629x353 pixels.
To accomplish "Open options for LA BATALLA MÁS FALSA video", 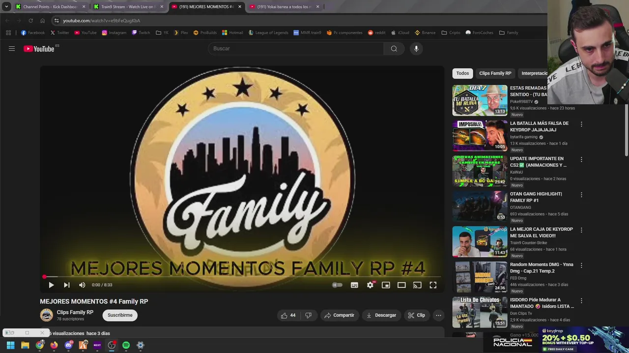I will 581,125.
